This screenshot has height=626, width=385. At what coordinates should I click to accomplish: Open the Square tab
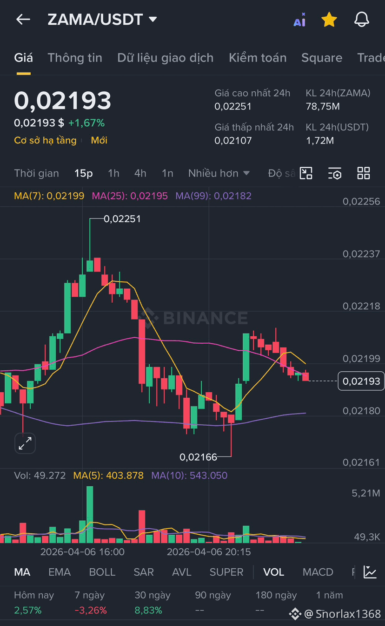322,58
